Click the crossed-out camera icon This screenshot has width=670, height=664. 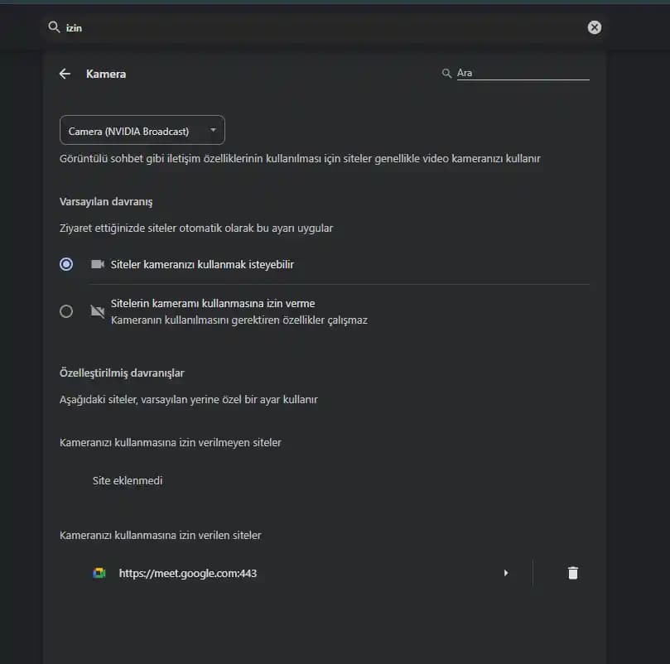(x=97, y=311)
